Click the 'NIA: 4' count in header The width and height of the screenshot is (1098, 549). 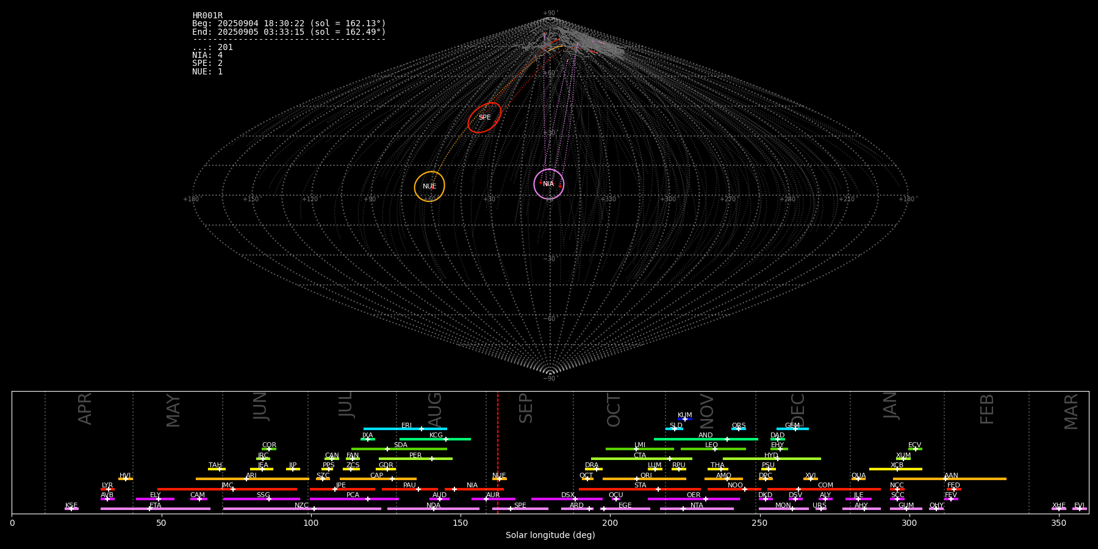pos(207,56)
